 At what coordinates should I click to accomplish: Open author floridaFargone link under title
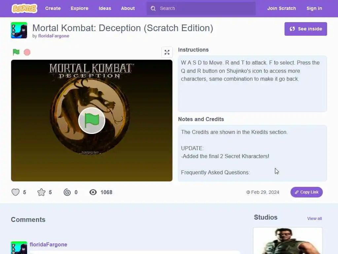coord(54,36)
